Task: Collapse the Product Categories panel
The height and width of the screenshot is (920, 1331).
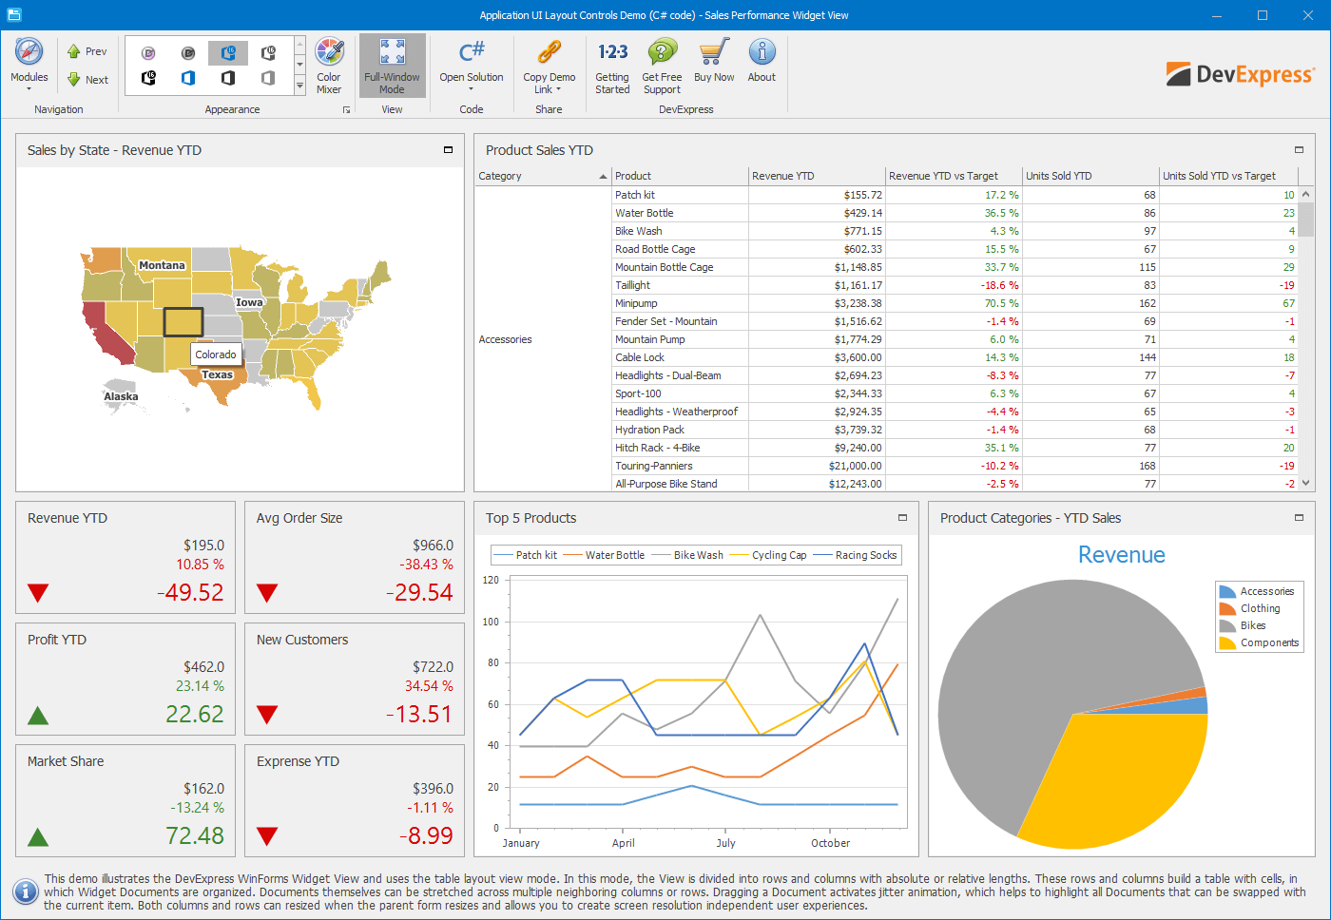Action: click(x=1299, y=518)
